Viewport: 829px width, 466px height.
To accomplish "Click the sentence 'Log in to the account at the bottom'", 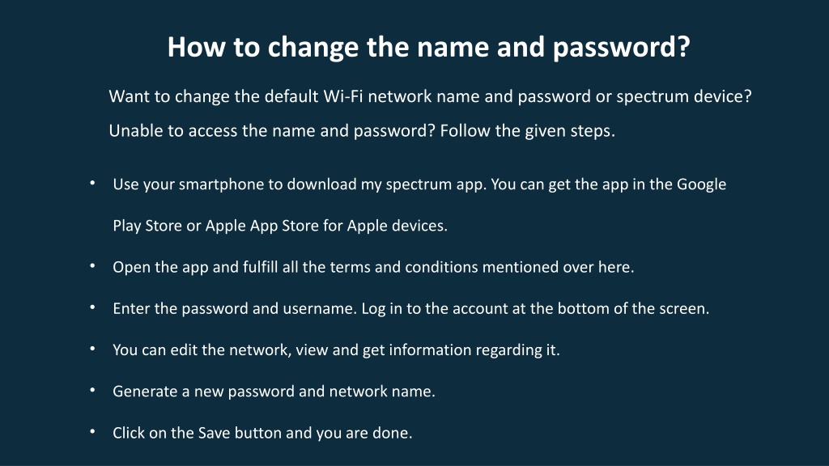I will pyautogui.click(x=535, y=308).
